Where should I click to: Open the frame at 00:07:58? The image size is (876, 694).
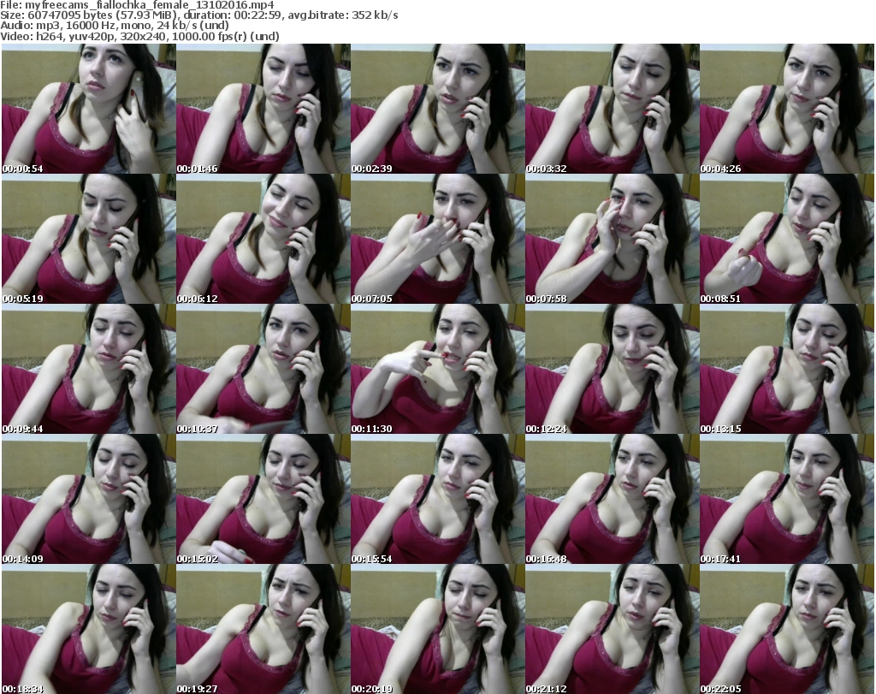pyautogui.click(x=613, y=239)
